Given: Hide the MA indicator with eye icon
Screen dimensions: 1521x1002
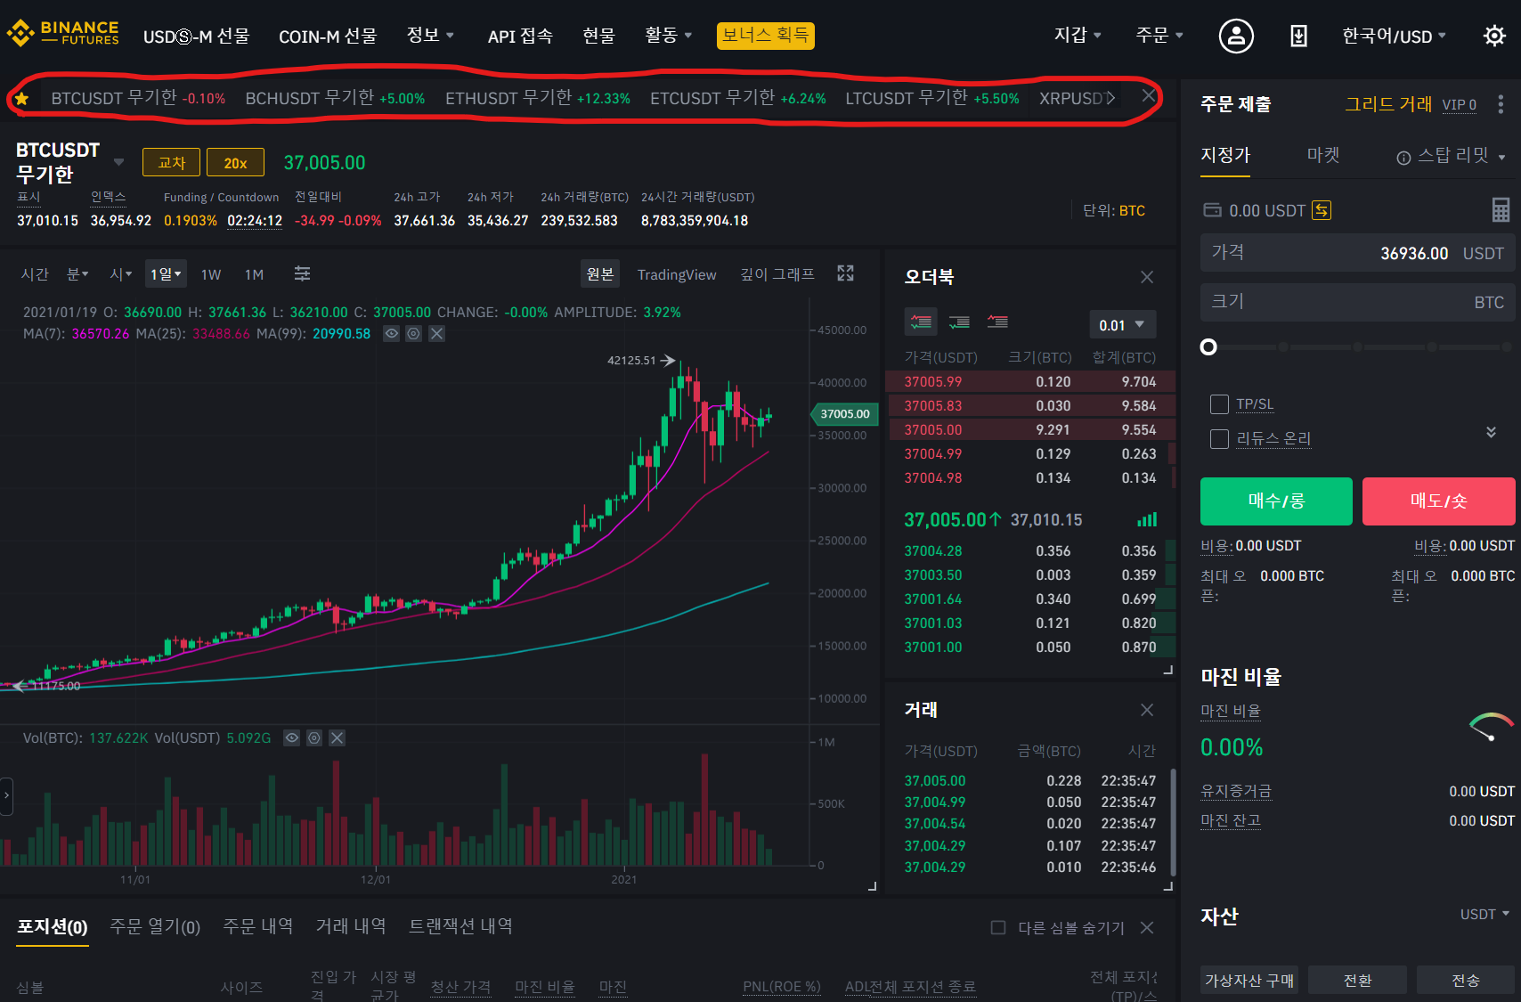Looking at the screenshot, I should (391, 334).
